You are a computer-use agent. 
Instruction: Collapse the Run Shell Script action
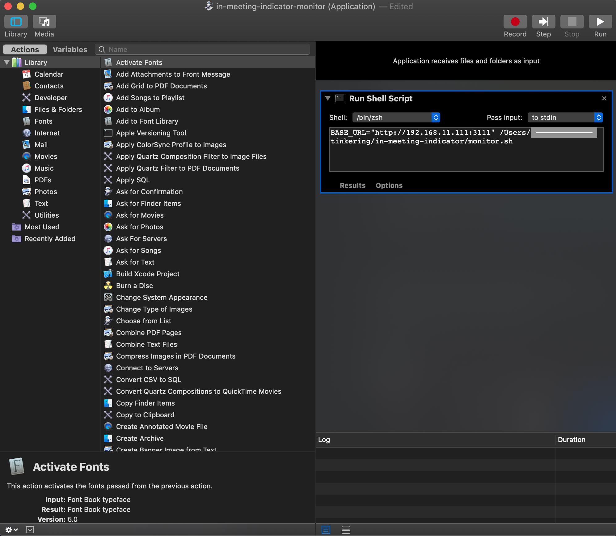click(328, 98)
